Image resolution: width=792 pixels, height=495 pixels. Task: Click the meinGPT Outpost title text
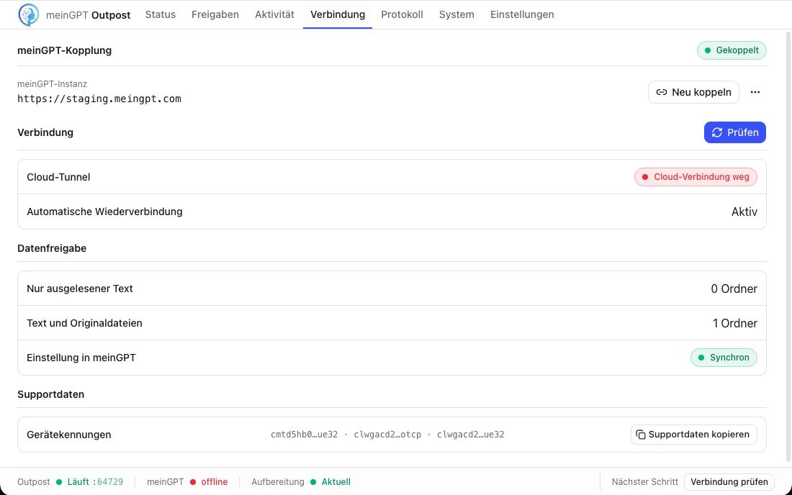coord(89,15)
